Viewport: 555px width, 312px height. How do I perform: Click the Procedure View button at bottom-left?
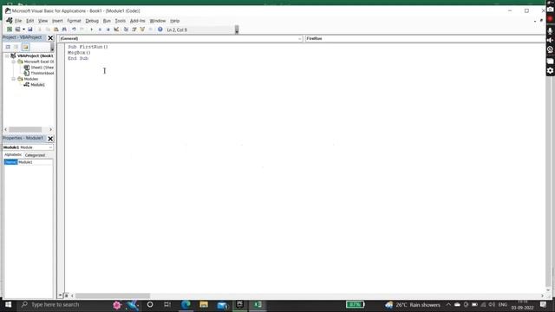[x=60, y=296]
